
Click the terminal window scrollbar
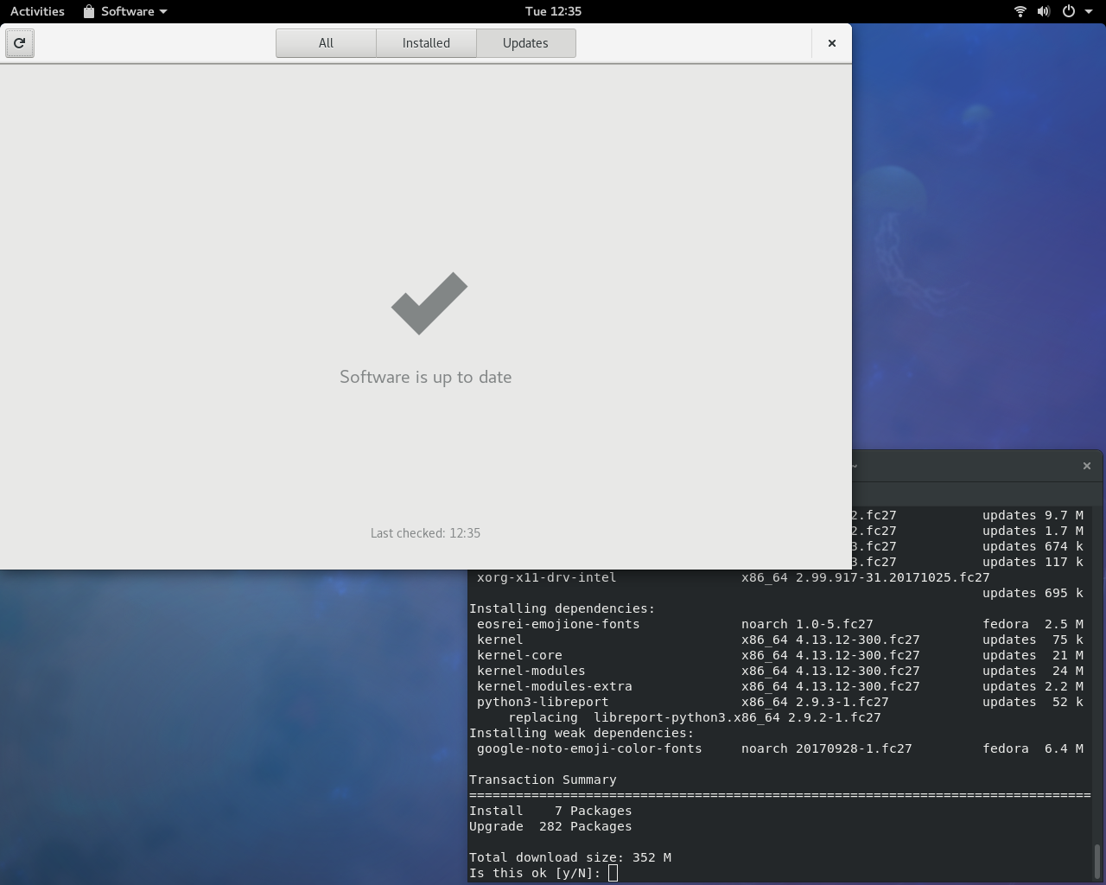[1097, 860]
